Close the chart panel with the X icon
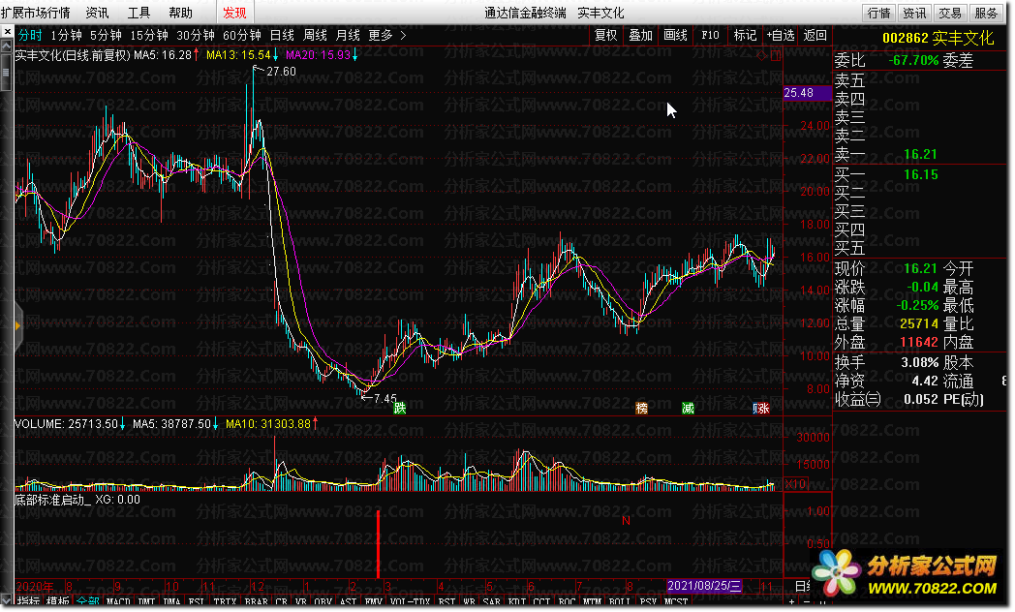The image size is (1015, 612). point(7,32)
